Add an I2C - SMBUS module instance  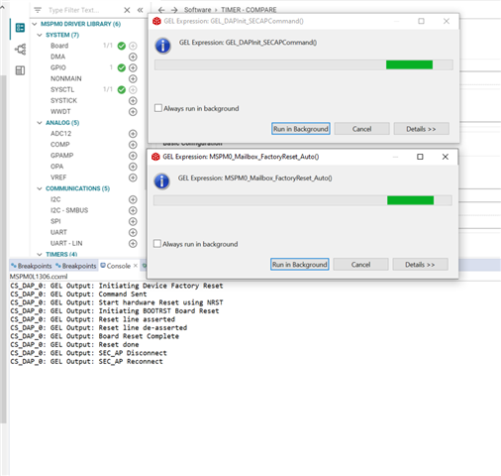click(x=133, y=210)
